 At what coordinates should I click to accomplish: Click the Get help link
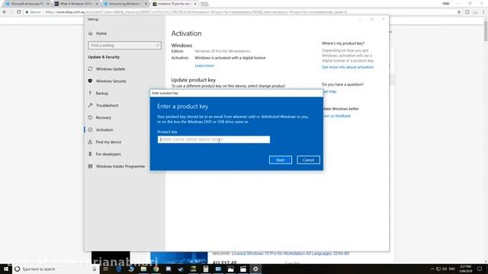330,91
